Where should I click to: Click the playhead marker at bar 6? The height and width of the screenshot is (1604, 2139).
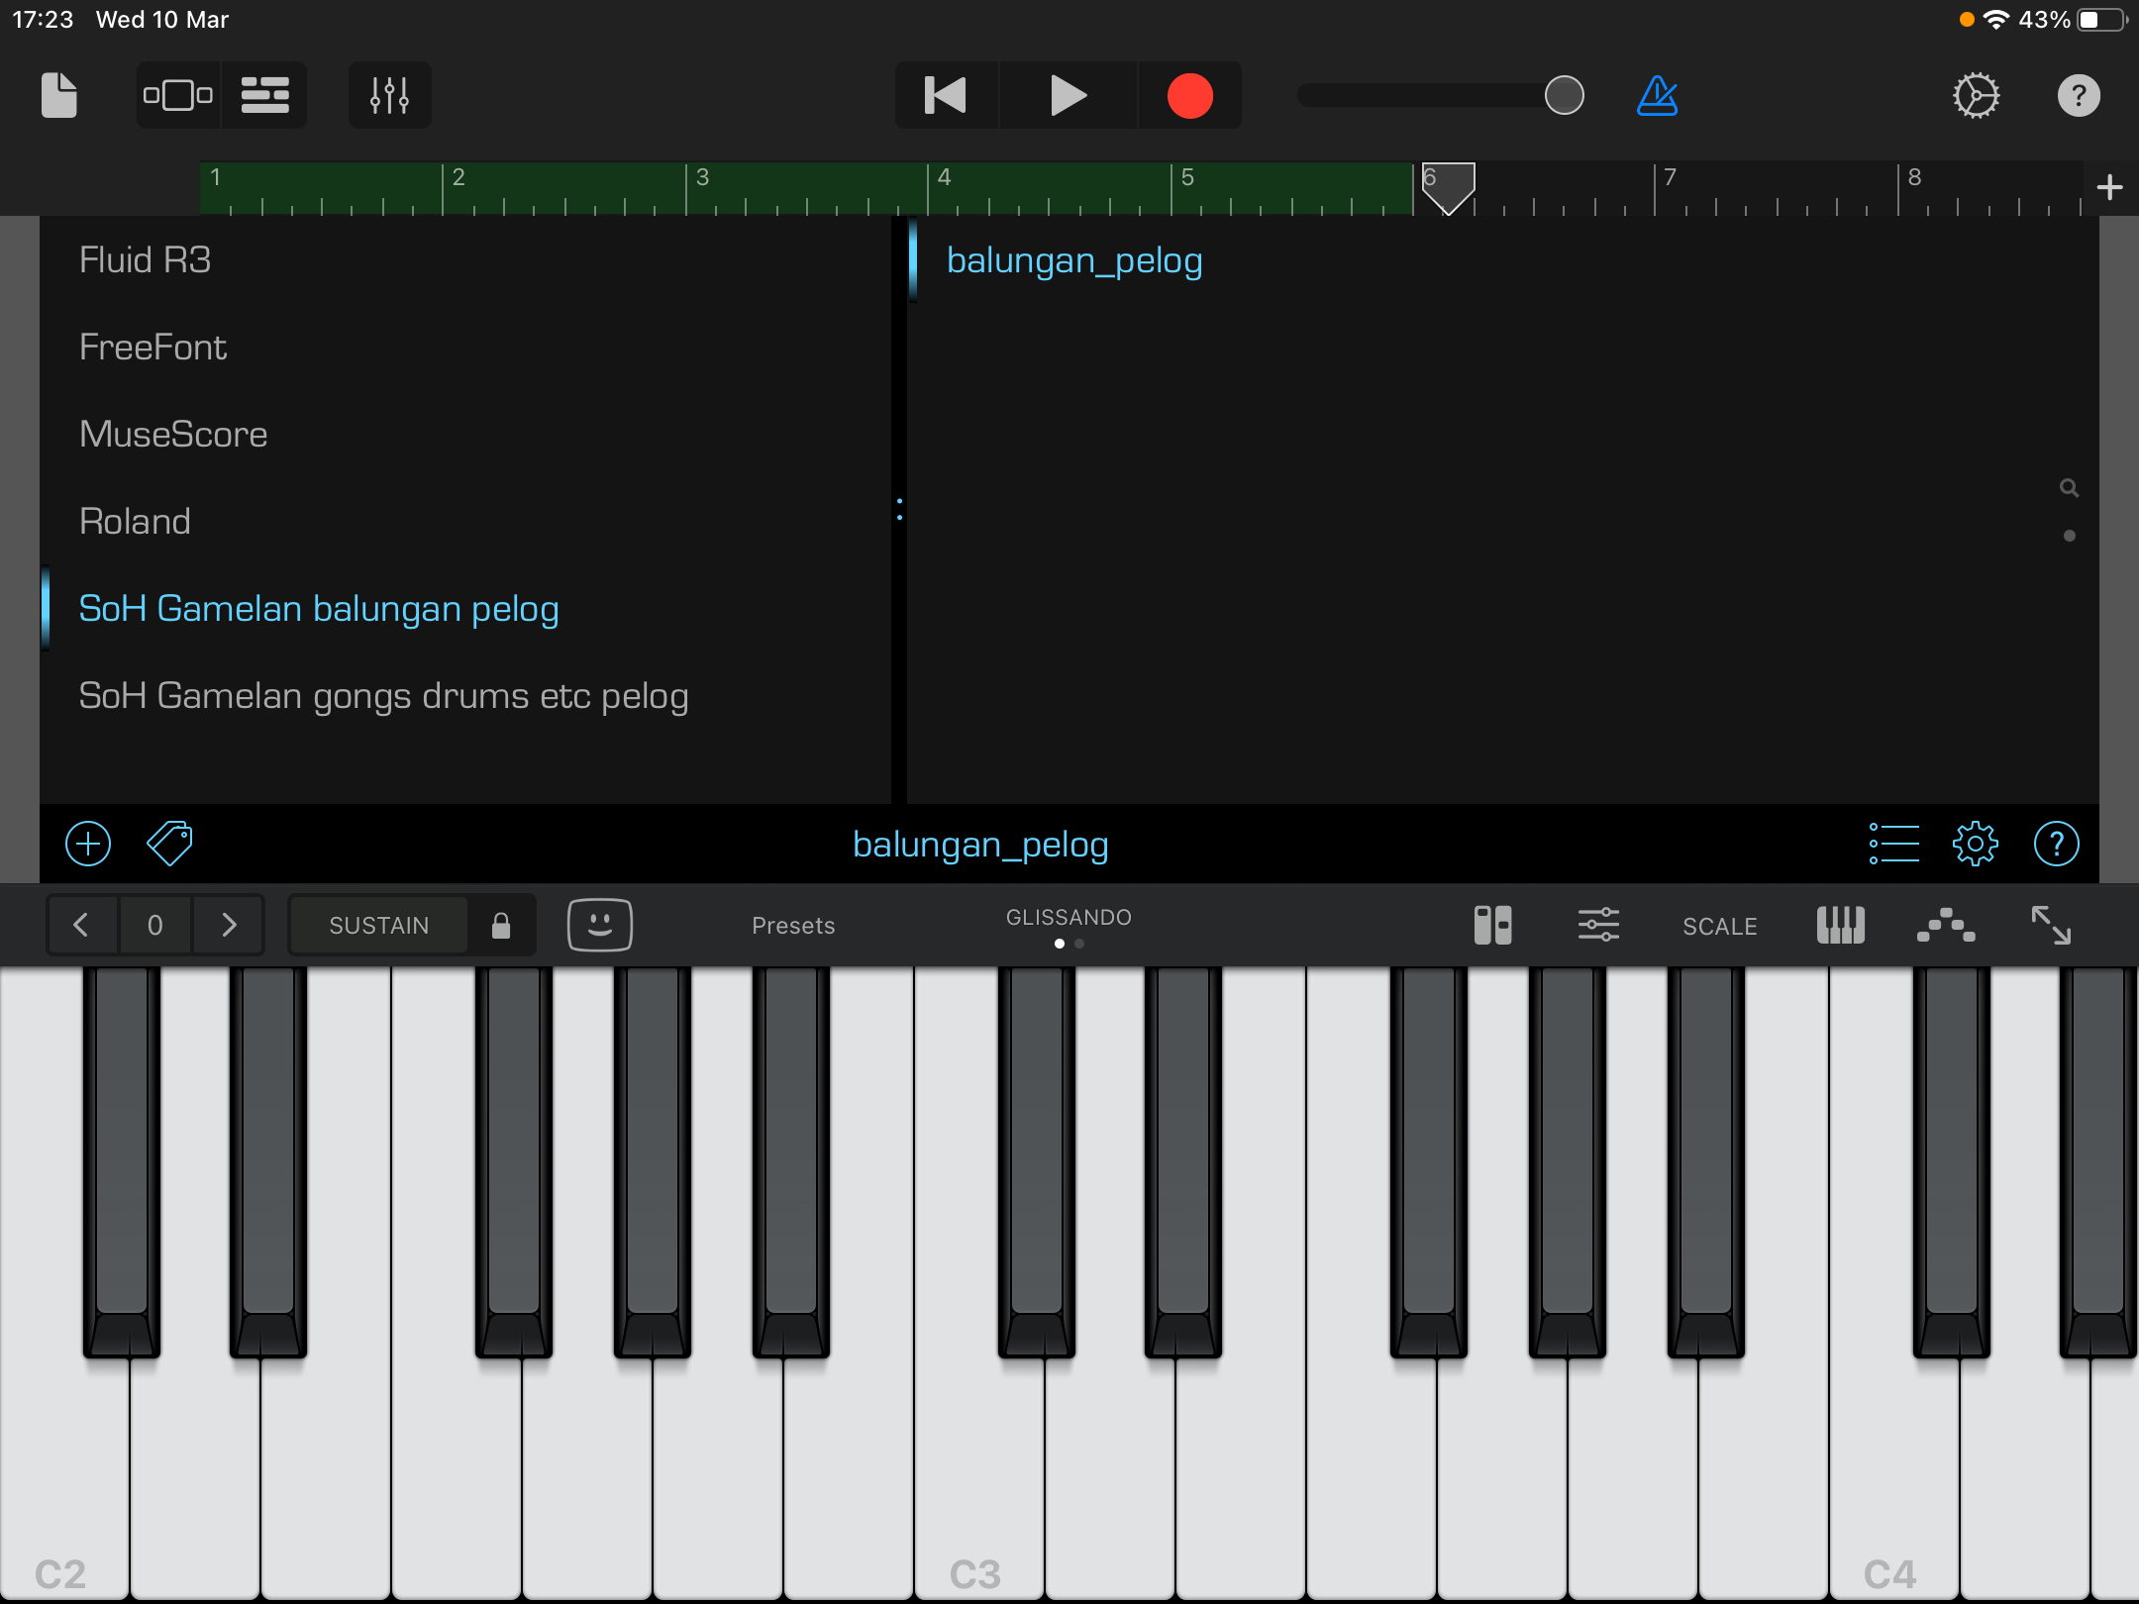[x=1448, y=188]
